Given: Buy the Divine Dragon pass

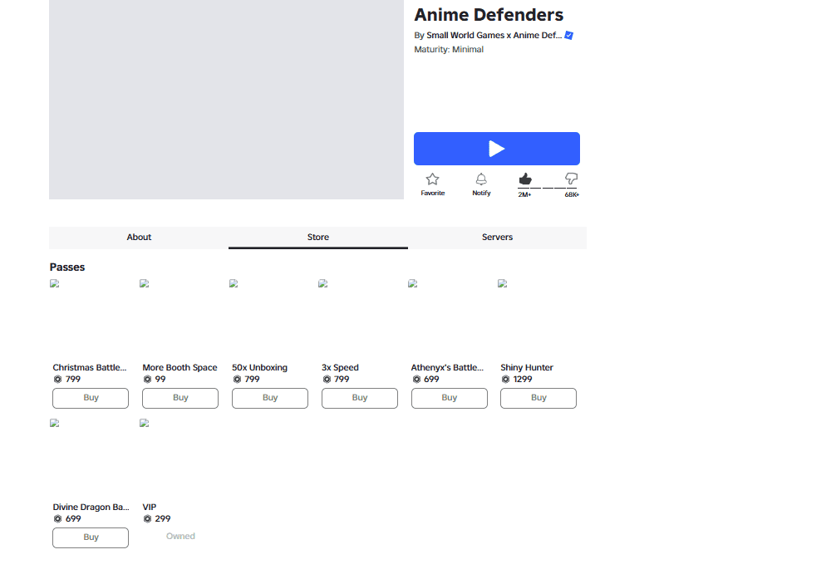Looking at the screenshot, I should point(91,537).
